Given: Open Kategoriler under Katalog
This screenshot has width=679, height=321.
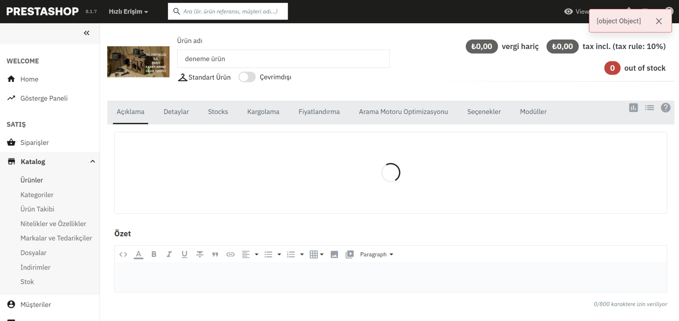Looking at the screenshot, I should [37, 195].
